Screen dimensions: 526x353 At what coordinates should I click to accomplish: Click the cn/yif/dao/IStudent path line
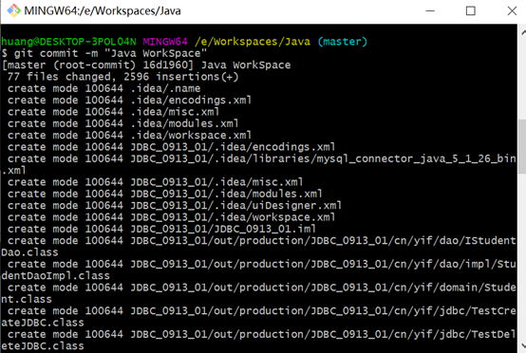262,241
